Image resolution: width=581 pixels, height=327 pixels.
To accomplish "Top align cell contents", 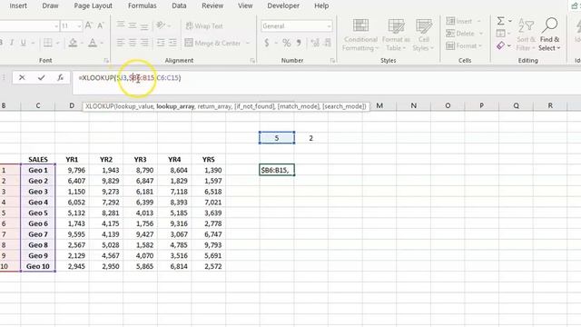I will [x=121, y=25].
